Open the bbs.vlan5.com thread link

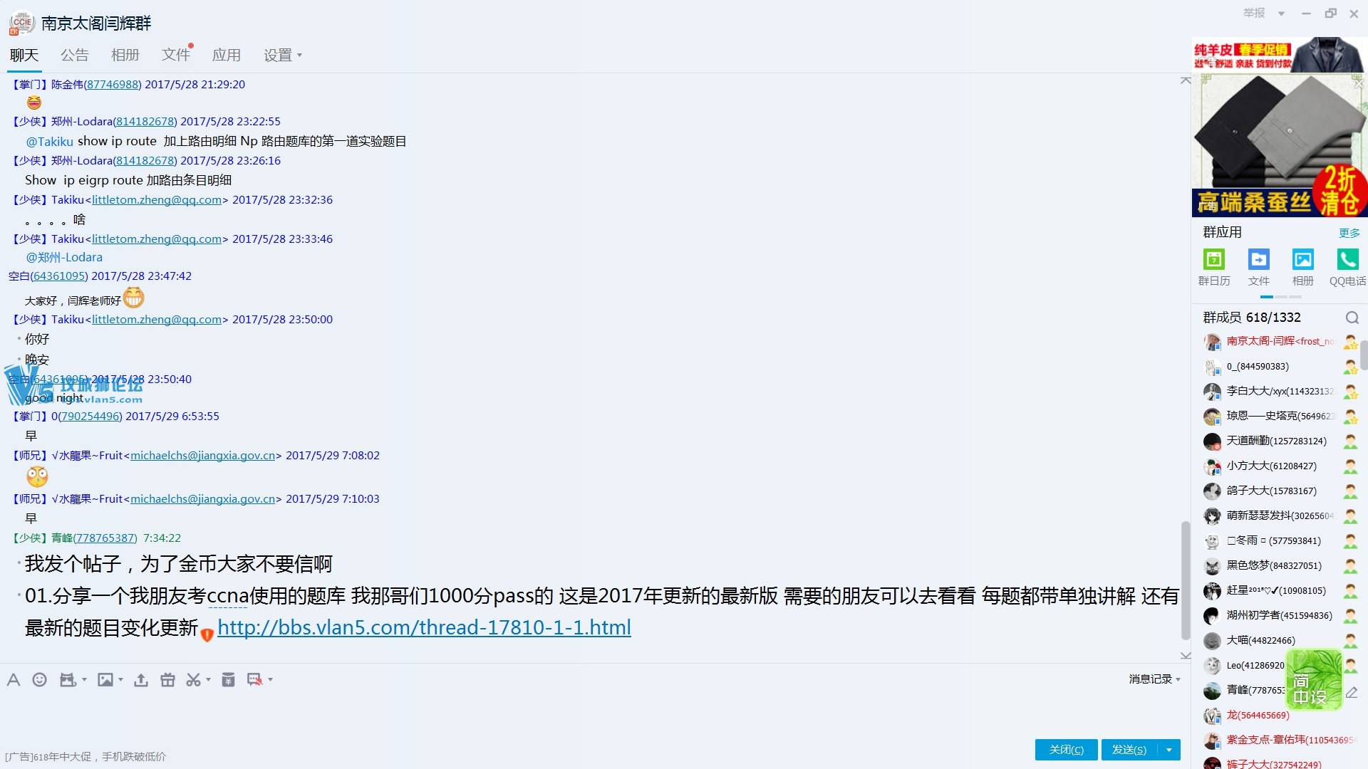coord(424,627)
